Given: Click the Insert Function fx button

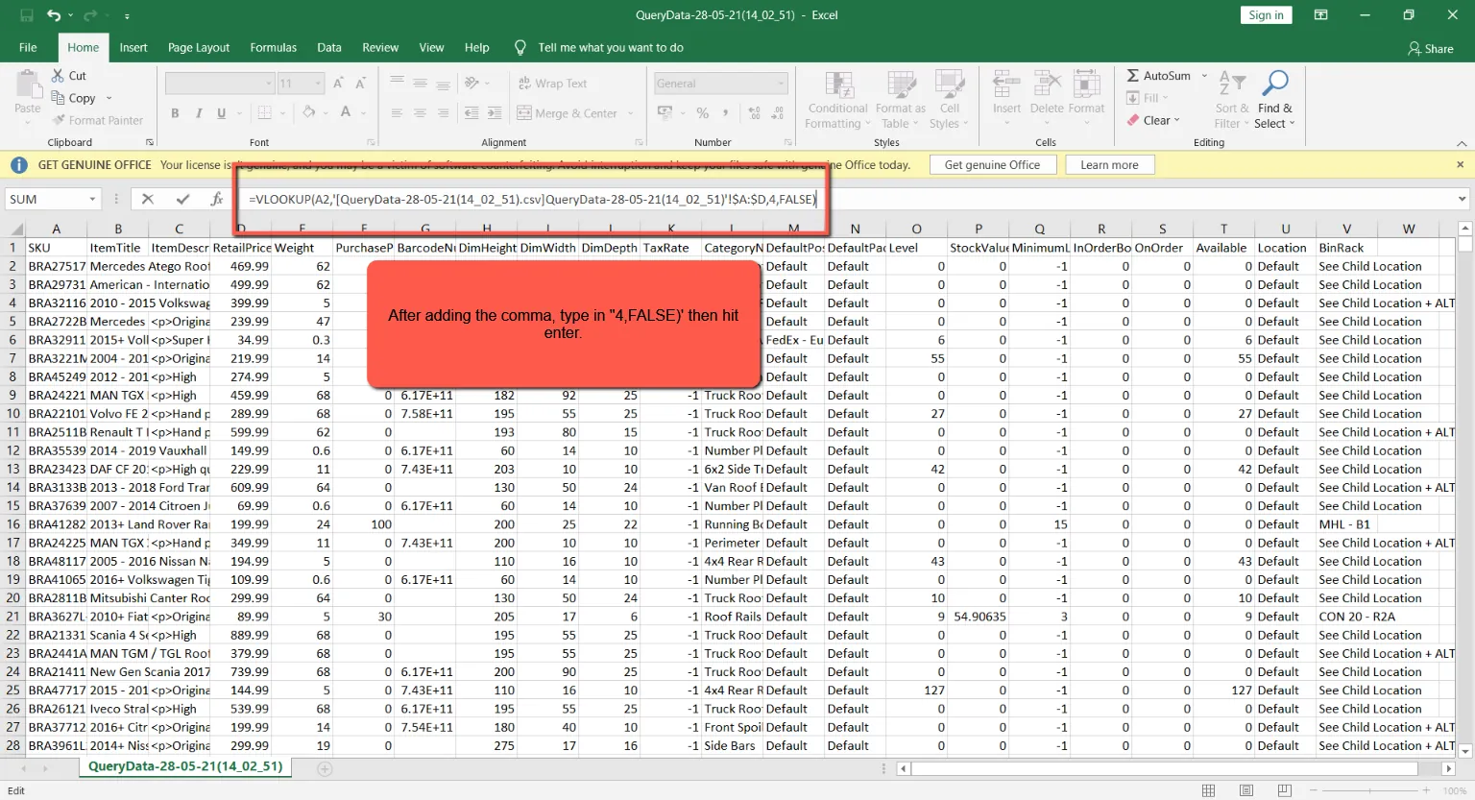Looking at the screenshot, I should 217,199.
